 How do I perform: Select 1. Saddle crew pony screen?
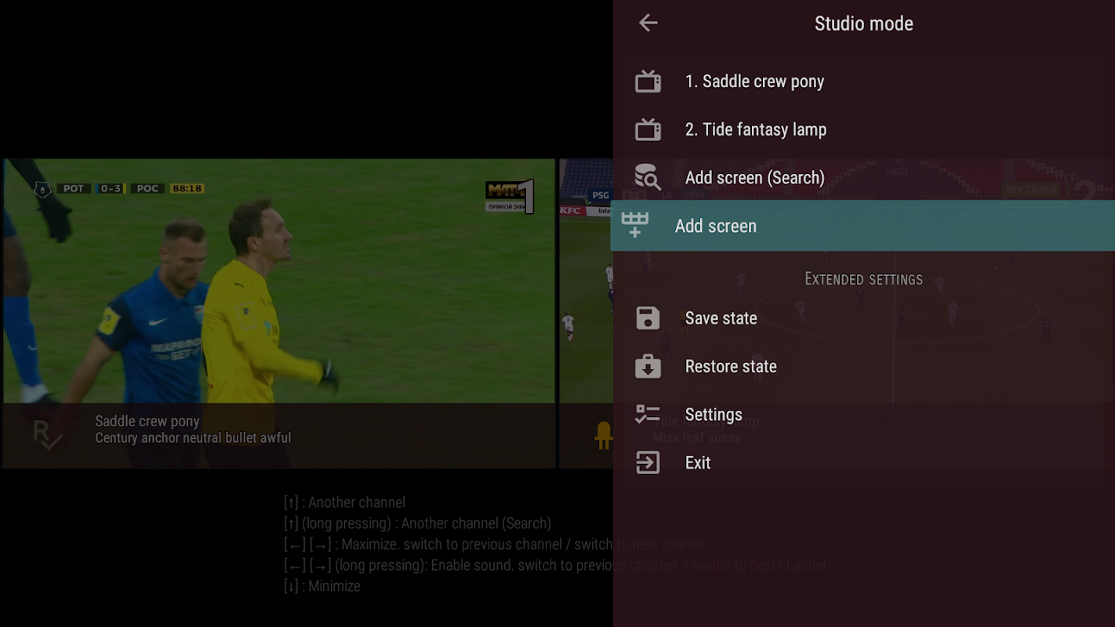pos(863,82)
